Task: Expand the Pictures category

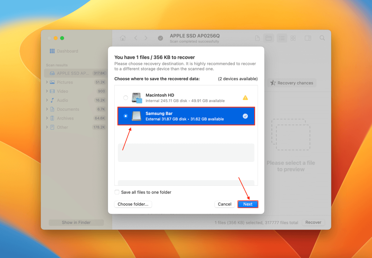Action: [x=47, y=82]
